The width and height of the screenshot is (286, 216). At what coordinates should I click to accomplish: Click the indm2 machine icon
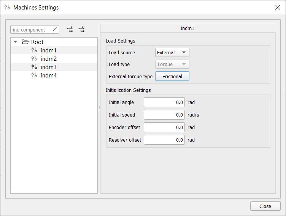click(34, 59)
